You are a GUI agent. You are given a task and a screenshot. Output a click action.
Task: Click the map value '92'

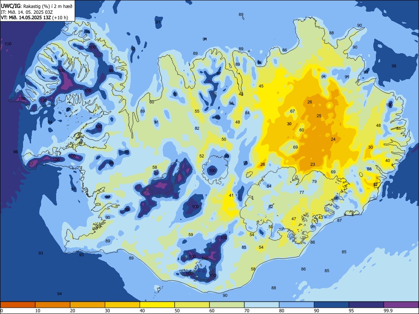coord(133,49)
